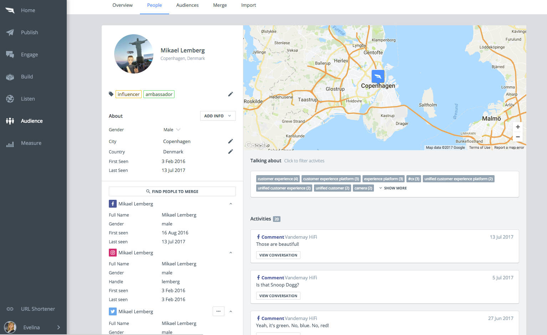Select the 'customer experience (4)' filter tag

click(278, 178)
